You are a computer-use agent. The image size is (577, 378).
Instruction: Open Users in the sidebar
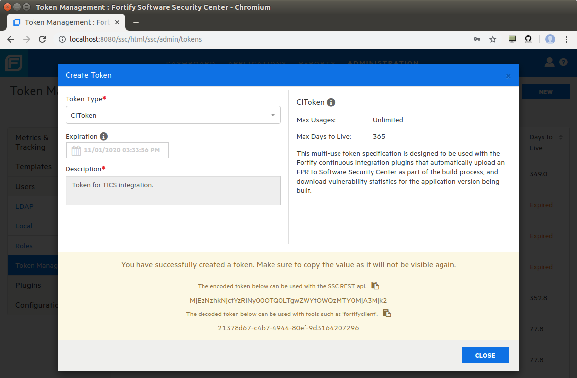[33, 187]
